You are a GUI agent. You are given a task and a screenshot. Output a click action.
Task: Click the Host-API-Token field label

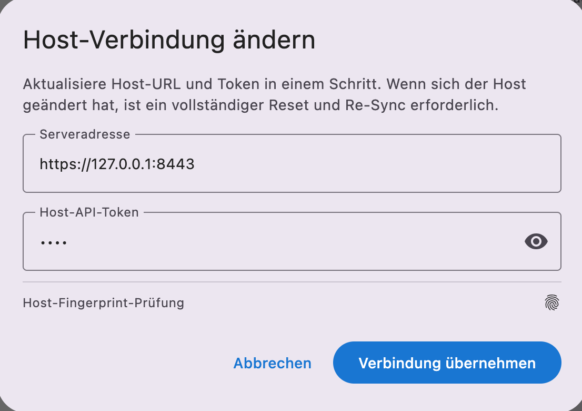click(x=89, y=212)
